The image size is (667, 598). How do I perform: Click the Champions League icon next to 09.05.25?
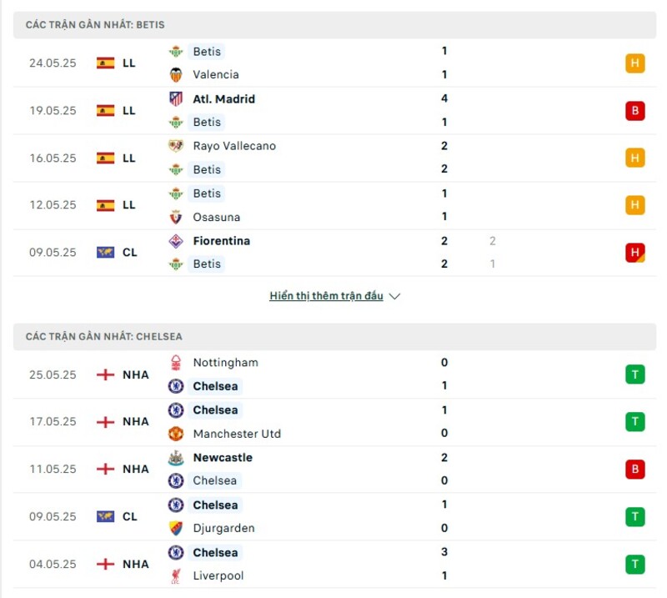[x=105, y=252]
